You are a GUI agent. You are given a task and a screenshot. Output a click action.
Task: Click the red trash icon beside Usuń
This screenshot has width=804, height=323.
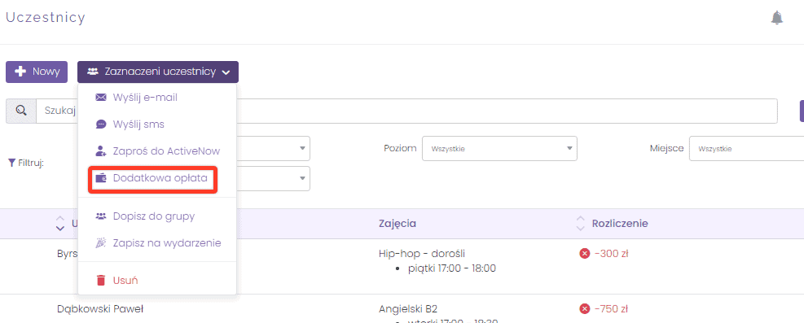click(x=101, y=281)
